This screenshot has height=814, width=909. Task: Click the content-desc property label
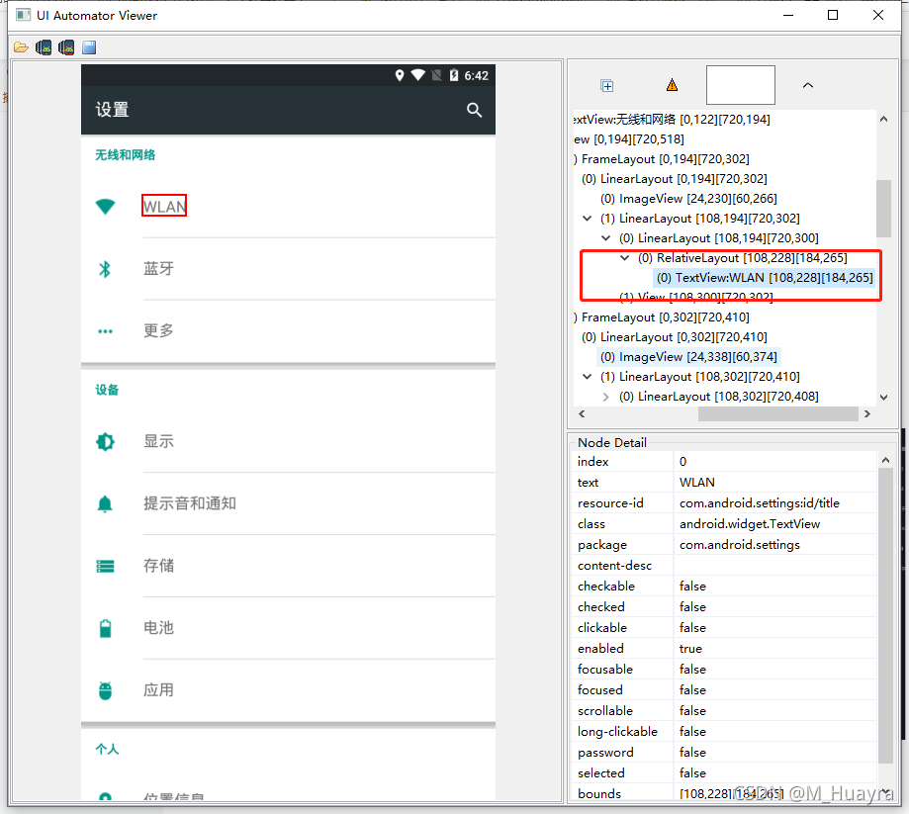pyautogui.click(x=614, y=566)
